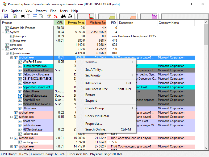Click the Save floppy disk toolbar icon
Viewport: 209px width, 157px height.
6,16
